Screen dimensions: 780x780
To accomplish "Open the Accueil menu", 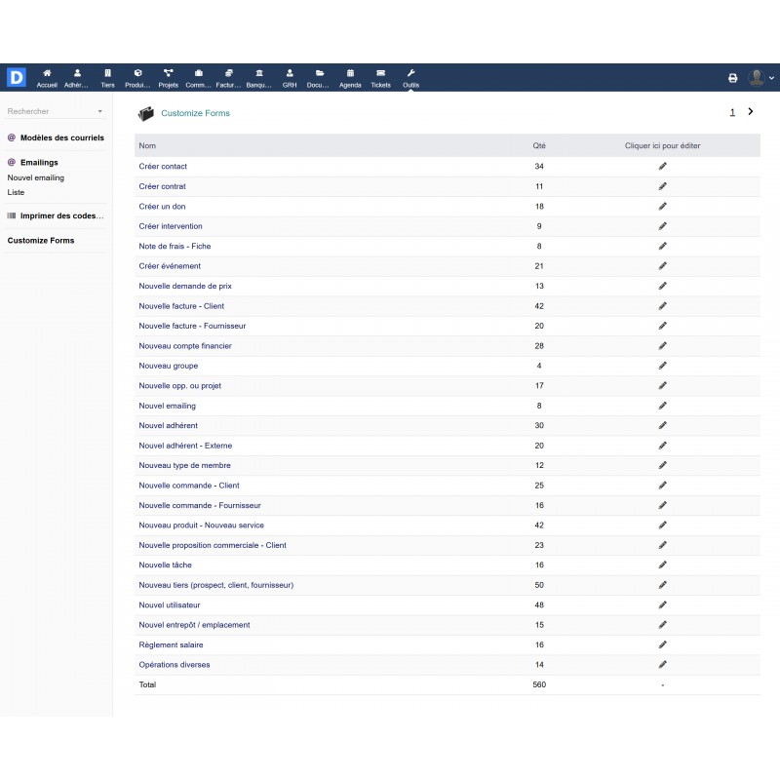I will click(x=47, y=76).
